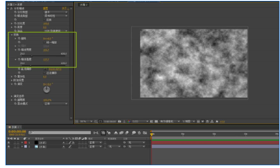Open the graph editor icon in the timeline
The height and width of the screenshot is (168, 280).
click(x=145, y=133)
